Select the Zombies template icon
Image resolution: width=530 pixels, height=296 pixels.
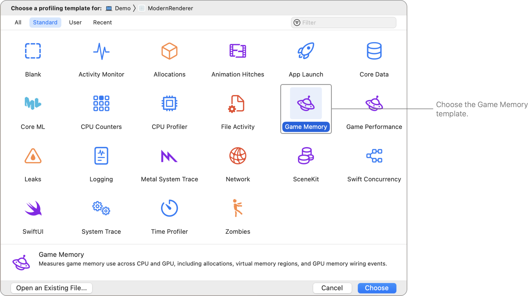[x=238, y=208]
